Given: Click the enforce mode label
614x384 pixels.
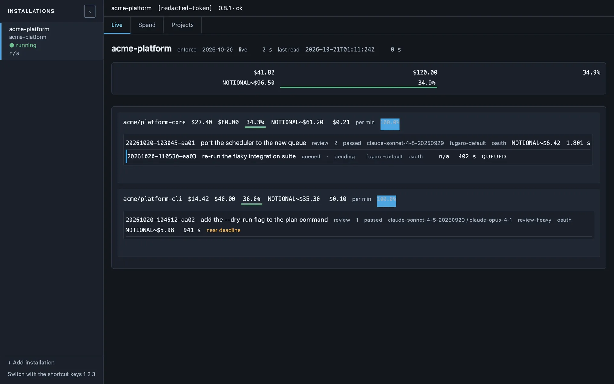Looking at the screenshot, I should point(187,50).
